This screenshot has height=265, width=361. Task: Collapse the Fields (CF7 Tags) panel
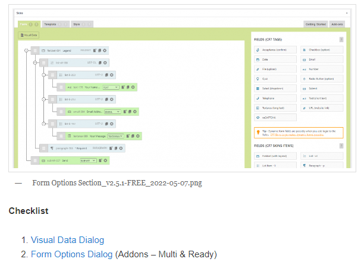pyautogui.click(x=341, y=39)
